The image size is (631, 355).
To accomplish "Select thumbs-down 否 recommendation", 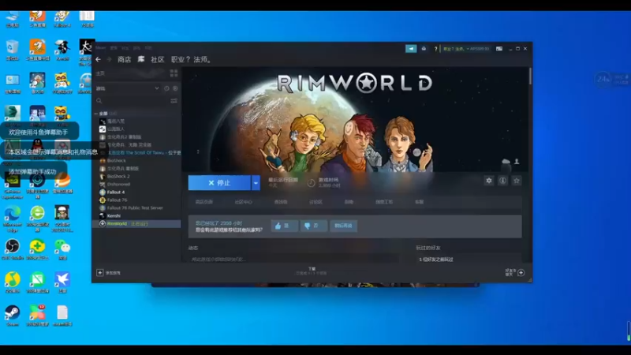I will pos(313,226).
